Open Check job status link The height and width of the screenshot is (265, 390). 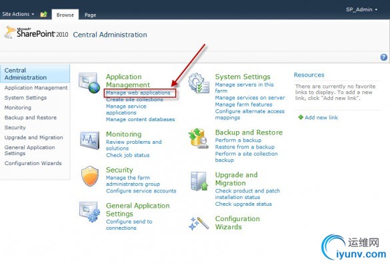click(x=127, y=155)
